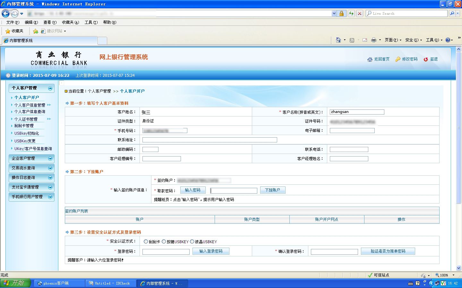Click the 验证是否为简单密码 button
The image size is (462, 288).
pyautogui.click(x=388, y=251)
